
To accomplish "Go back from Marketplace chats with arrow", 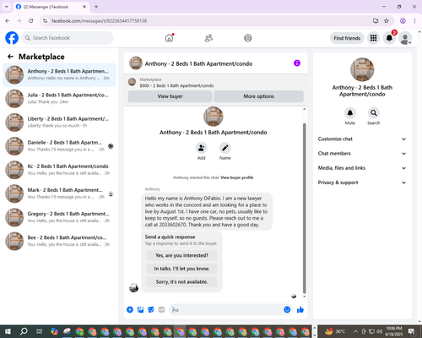I will point(10,57).
